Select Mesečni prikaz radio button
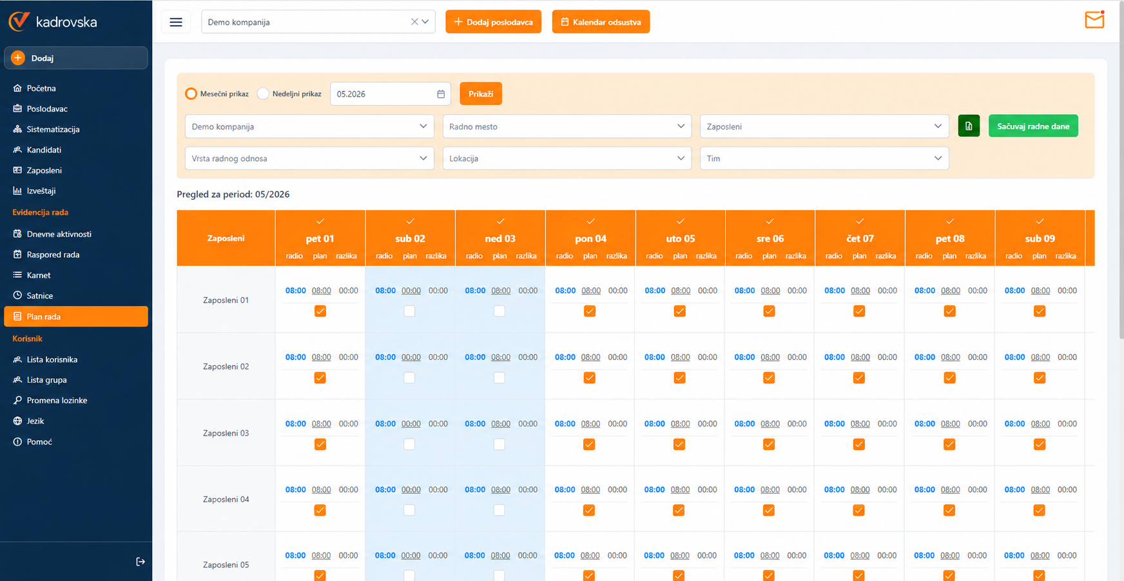Screen dimensions: 1124x581 191,94
